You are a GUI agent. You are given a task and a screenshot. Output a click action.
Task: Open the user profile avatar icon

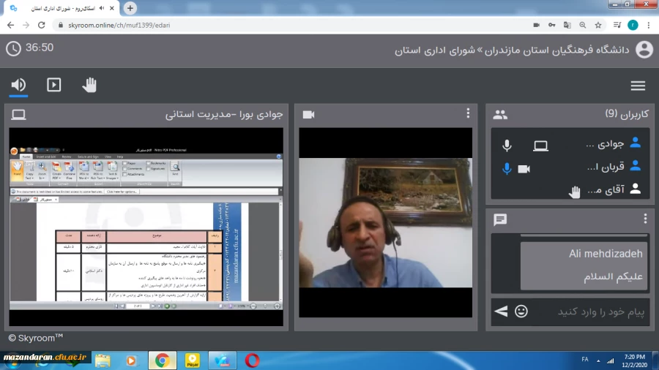click(644, 50)
